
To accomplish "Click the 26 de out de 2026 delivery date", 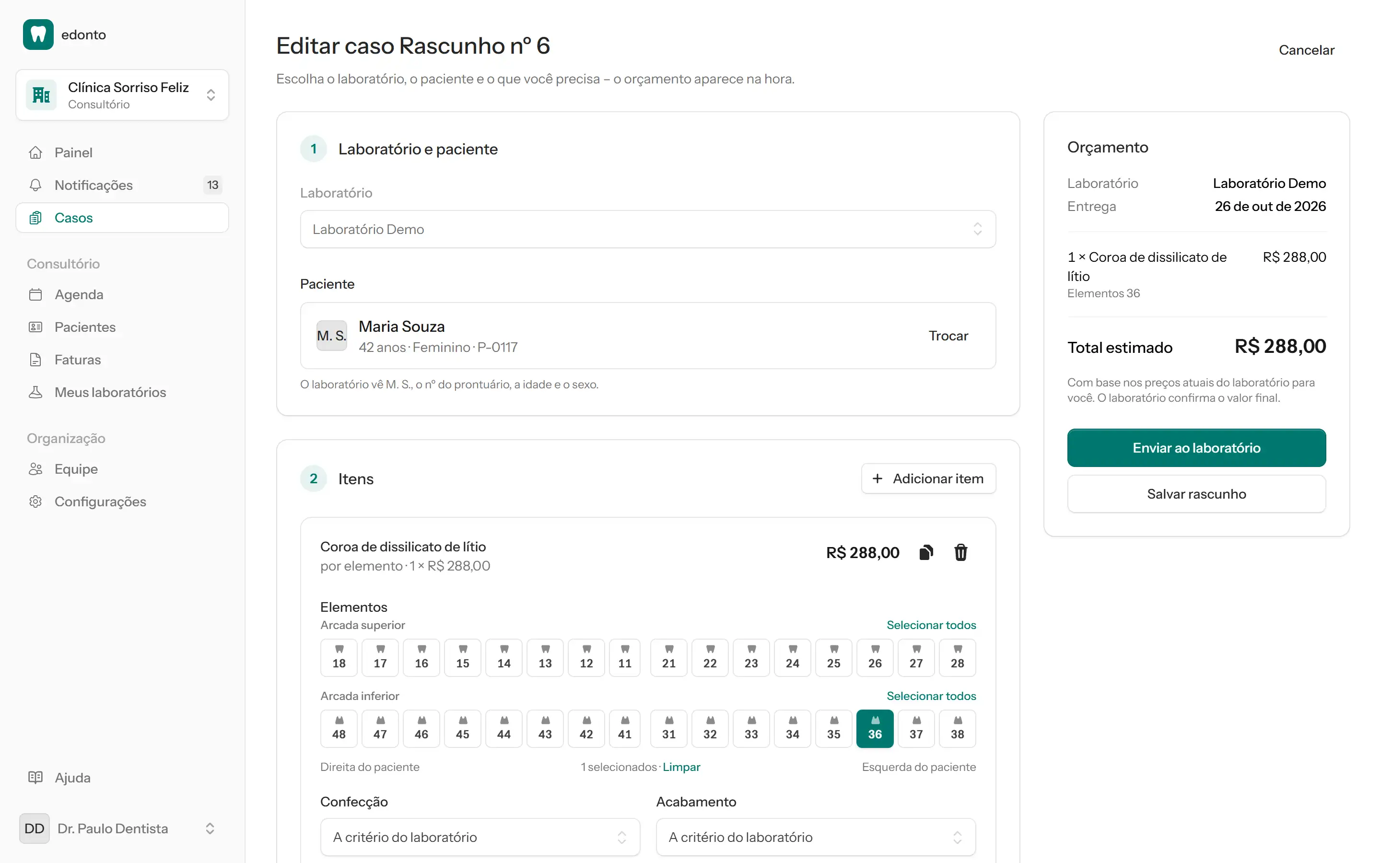I will point(1270,206).
